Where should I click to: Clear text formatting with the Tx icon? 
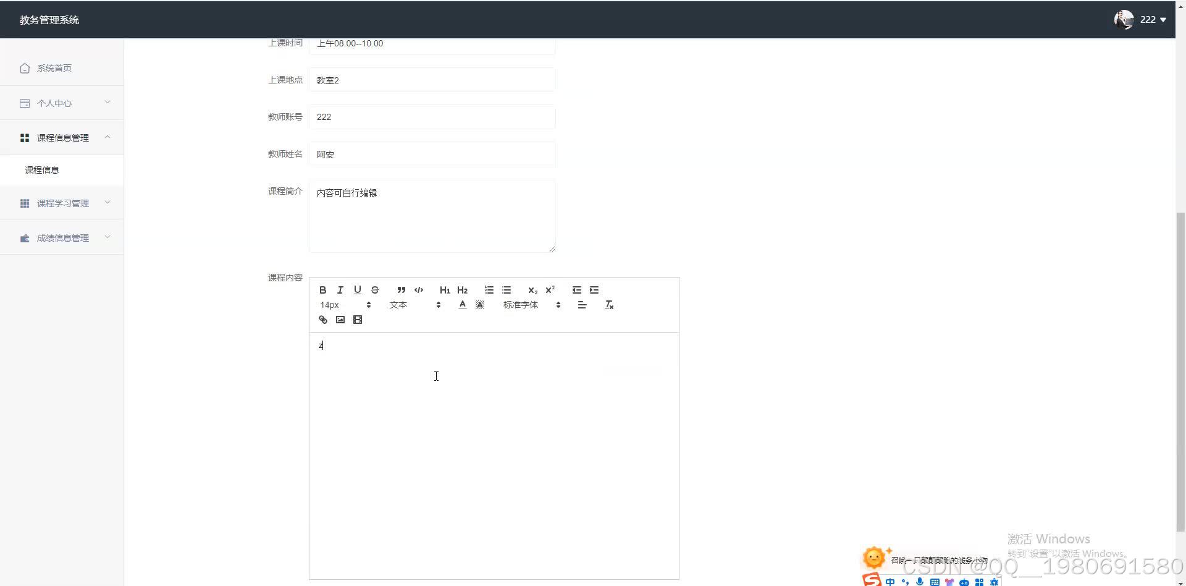(x=609, y=304)
